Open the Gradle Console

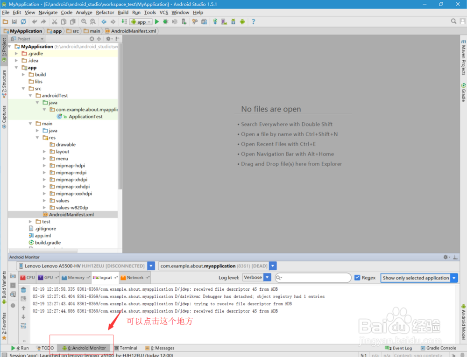click(438, 348)
